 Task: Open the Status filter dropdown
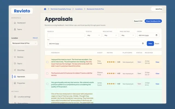coord(94,35)
